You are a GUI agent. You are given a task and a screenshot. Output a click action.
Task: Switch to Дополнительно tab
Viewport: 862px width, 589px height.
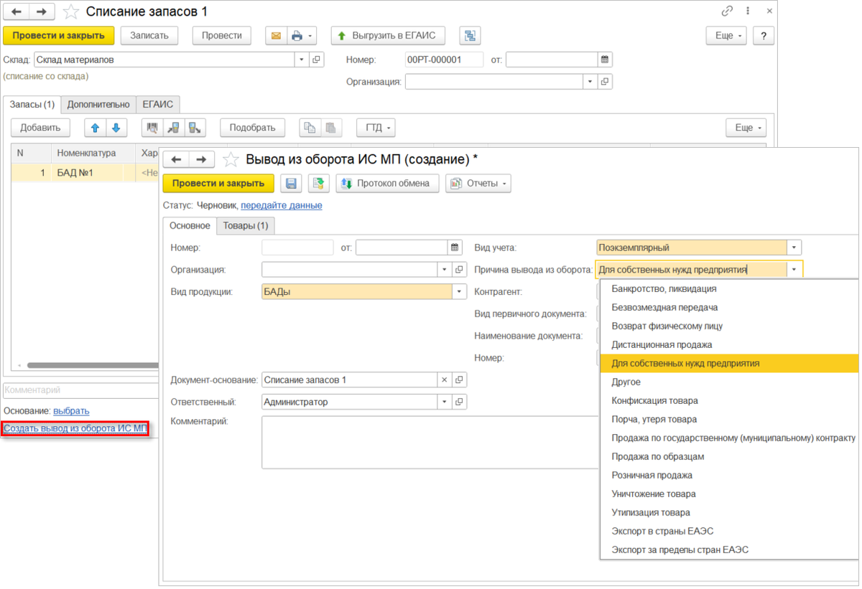(x=98, y=104)
